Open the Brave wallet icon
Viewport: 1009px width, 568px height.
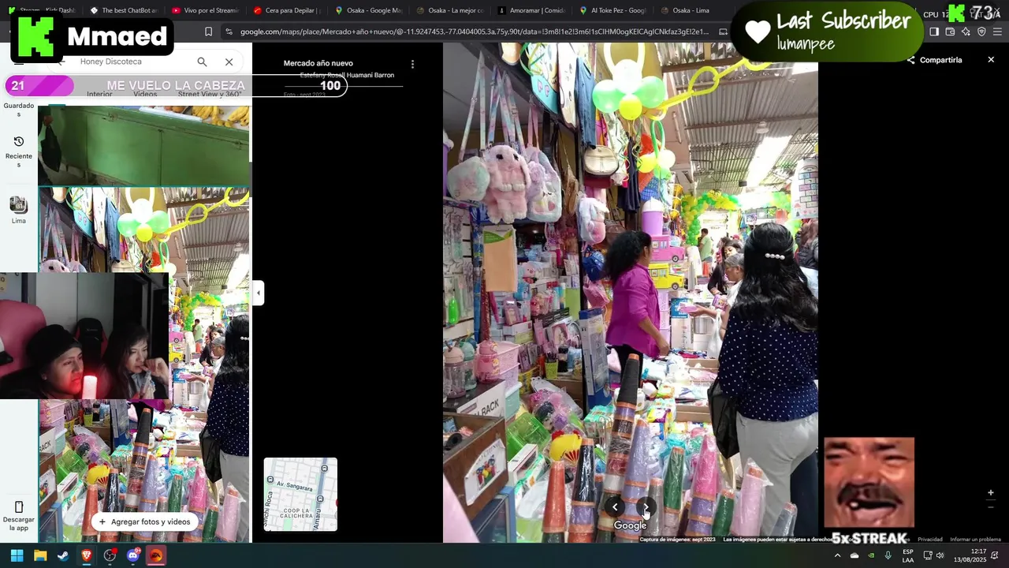(x=950, y=32)
